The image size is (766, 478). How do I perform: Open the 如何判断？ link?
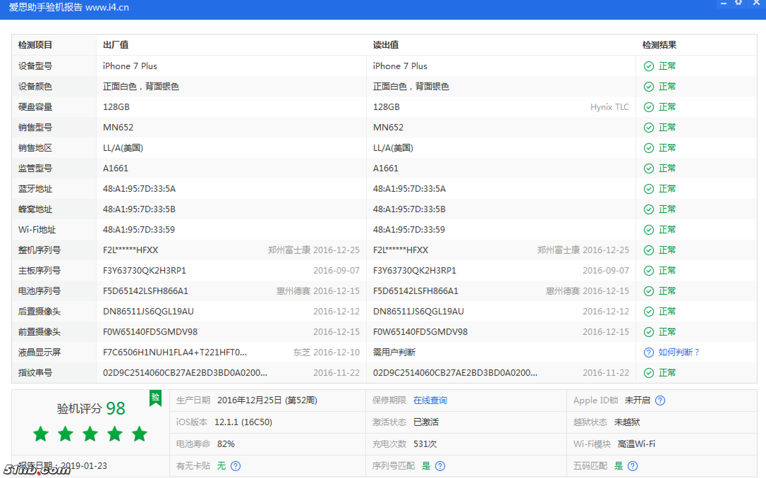coord(679,353)
